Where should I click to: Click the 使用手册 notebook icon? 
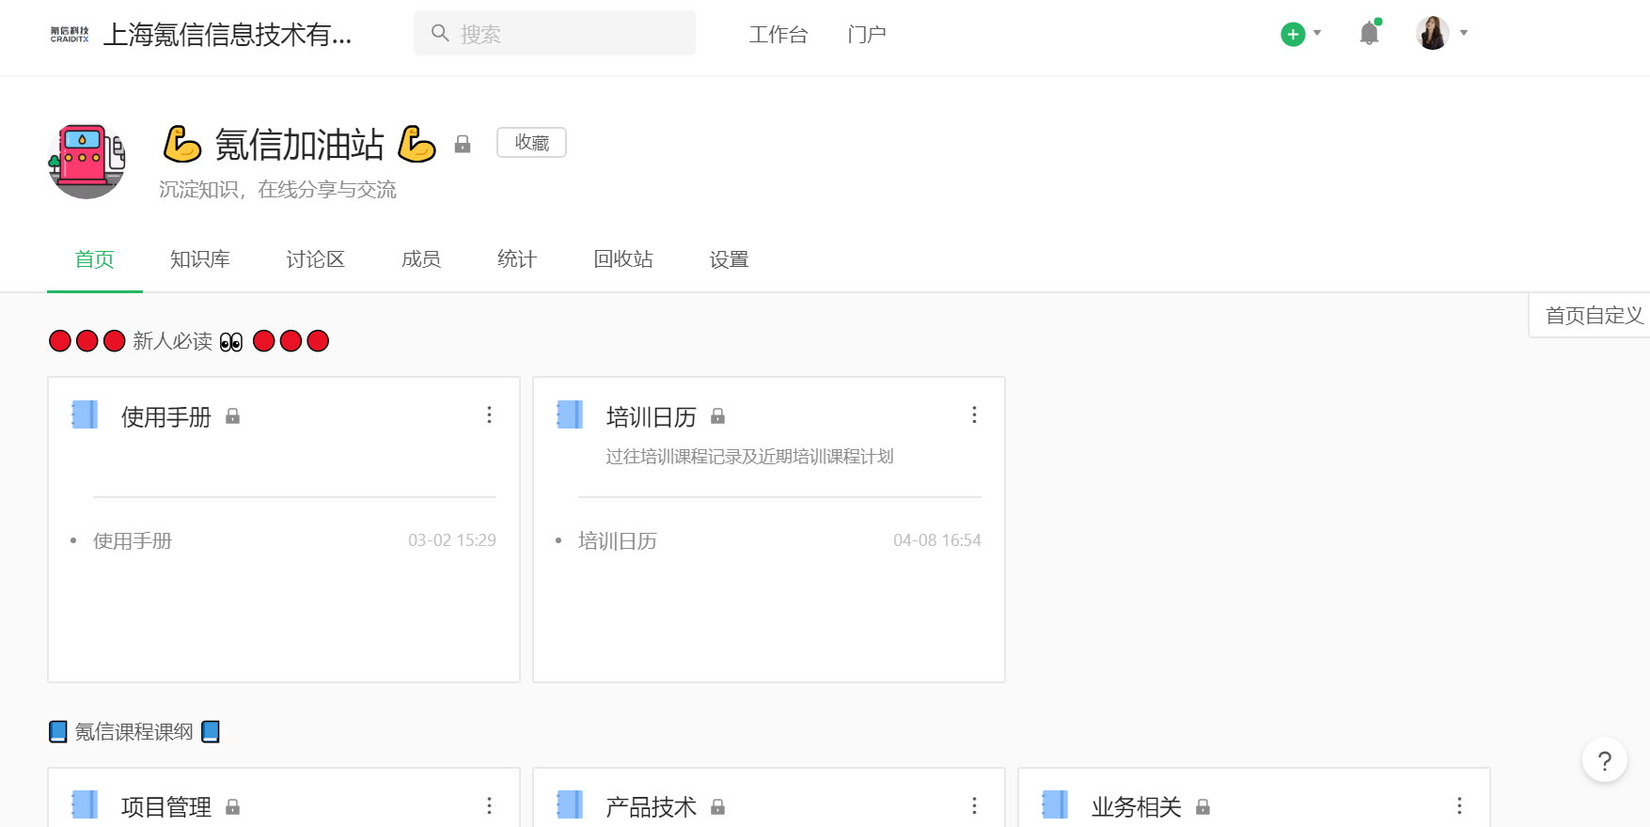[x=85, y=414]
